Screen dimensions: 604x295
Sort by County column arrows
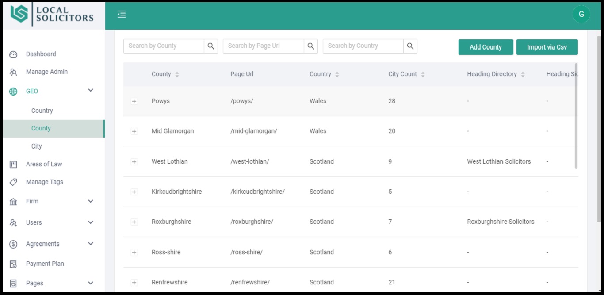[x=177, y=74]
